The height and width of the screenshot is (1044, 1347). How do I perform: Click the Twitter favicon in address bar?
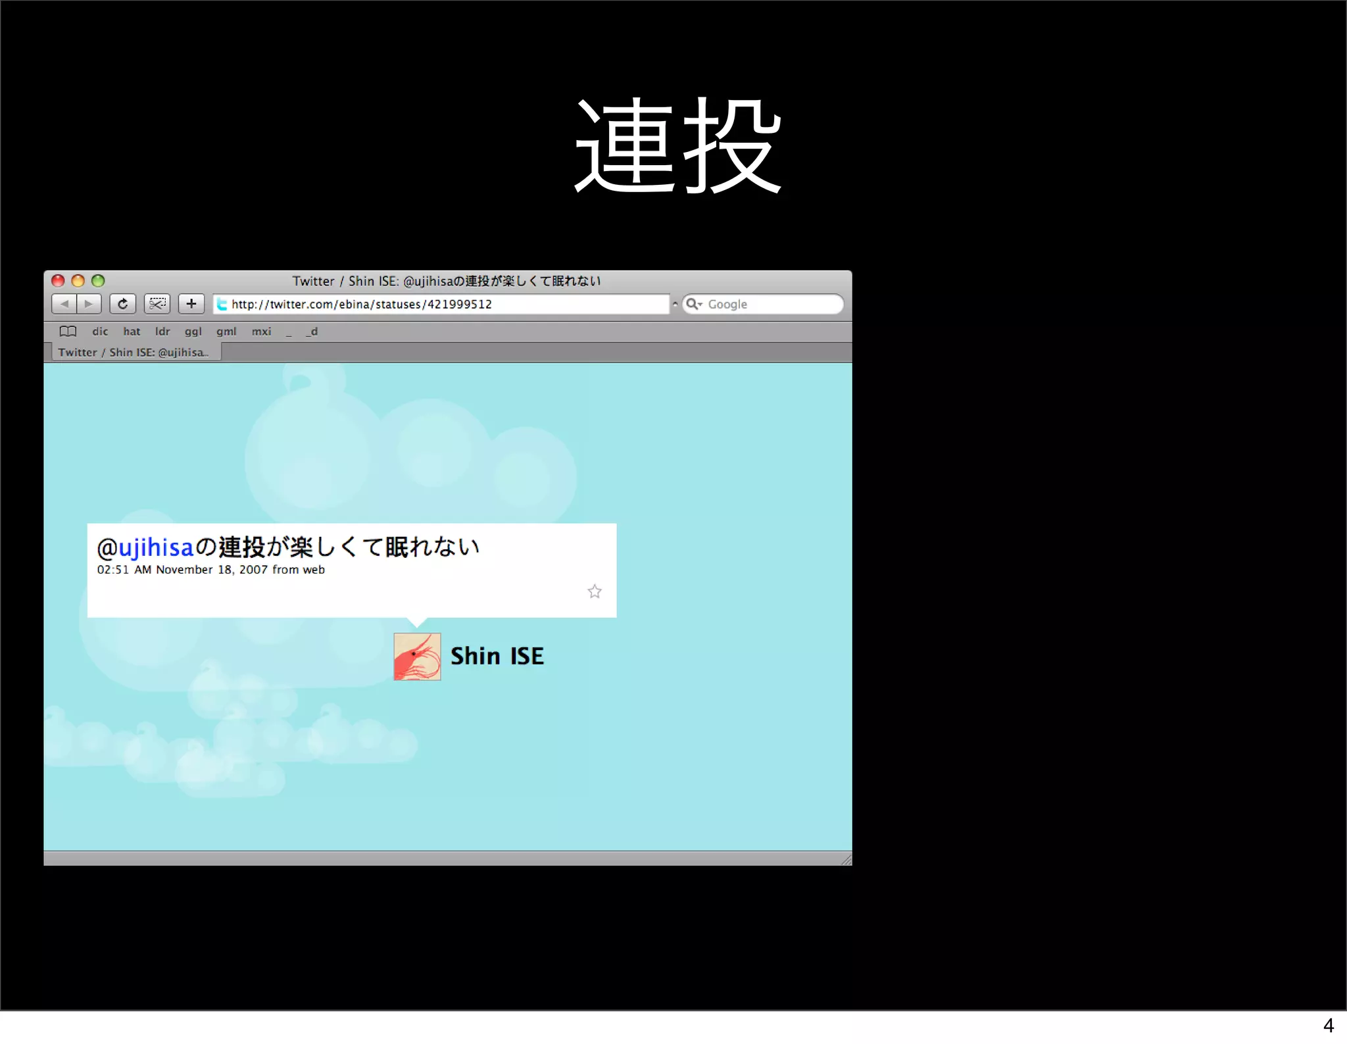click(222, 305)
